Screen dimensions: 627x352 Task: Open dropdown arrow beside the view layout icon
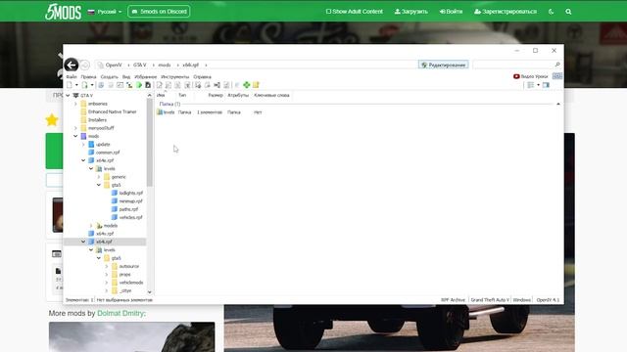538,85
